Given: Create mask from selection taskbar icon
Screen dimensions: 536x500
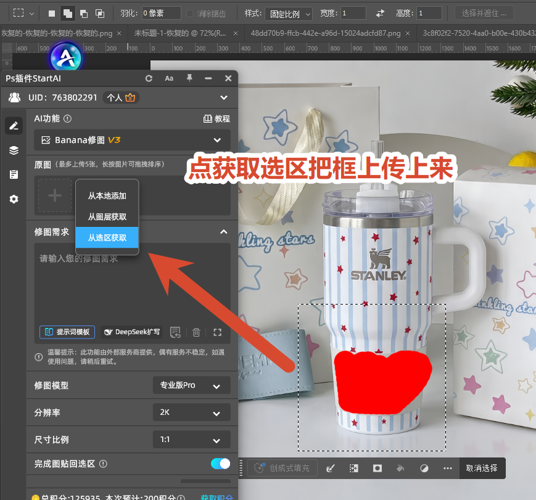Looking at the screenshot, I should (377, 468).
